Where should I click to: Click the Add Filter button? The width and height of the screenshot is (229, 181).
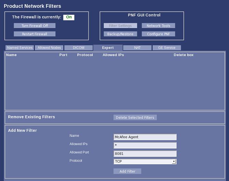point(127,171)
